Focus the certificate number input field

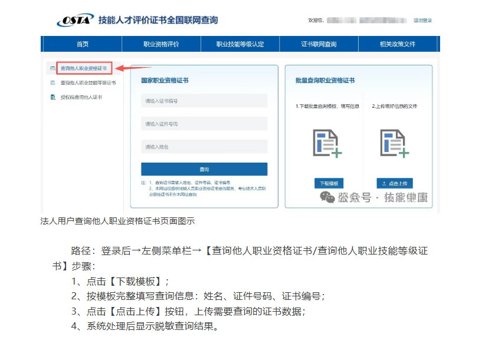click(x=204, y=101)
